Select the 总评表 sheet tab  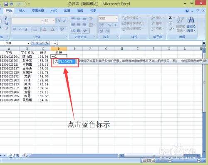click(14, 156)
